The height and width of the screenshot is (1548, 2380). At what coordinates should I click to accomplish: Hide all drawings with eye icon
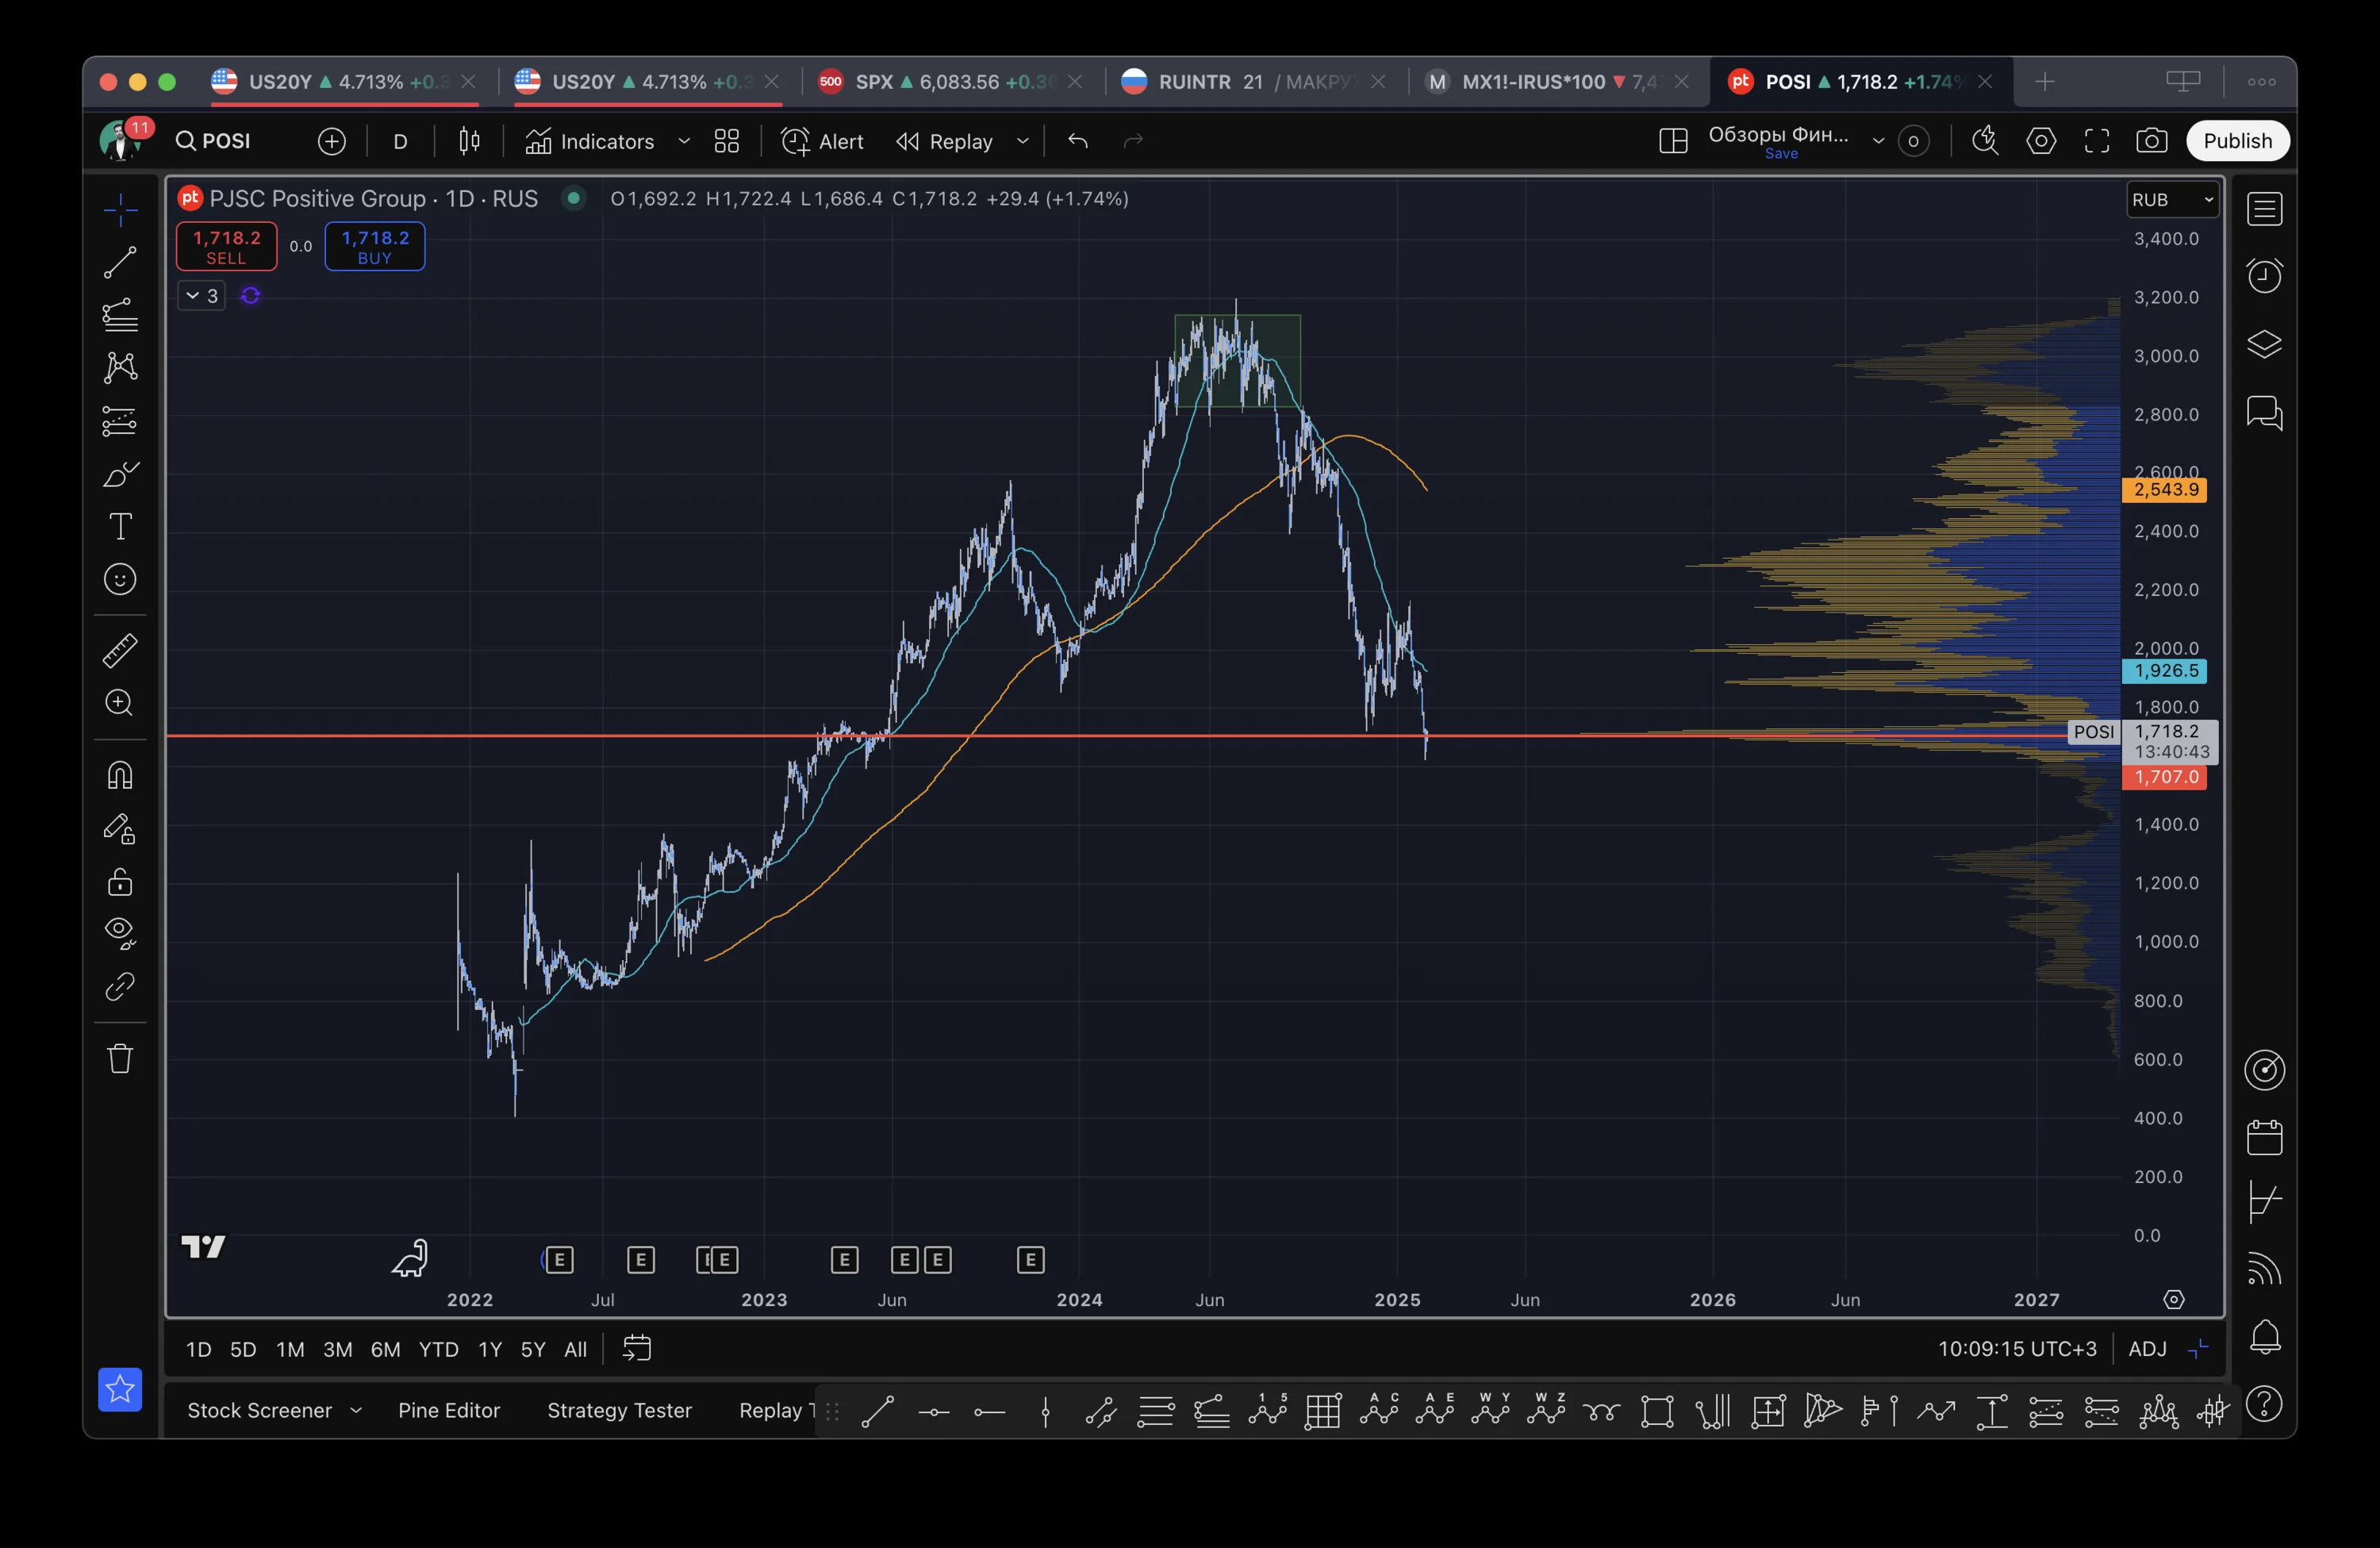pyautogui.click(x=120, y=934)
